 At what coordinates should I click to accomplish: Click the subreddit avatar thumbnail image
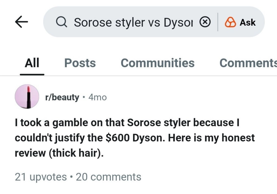(27, 96)
